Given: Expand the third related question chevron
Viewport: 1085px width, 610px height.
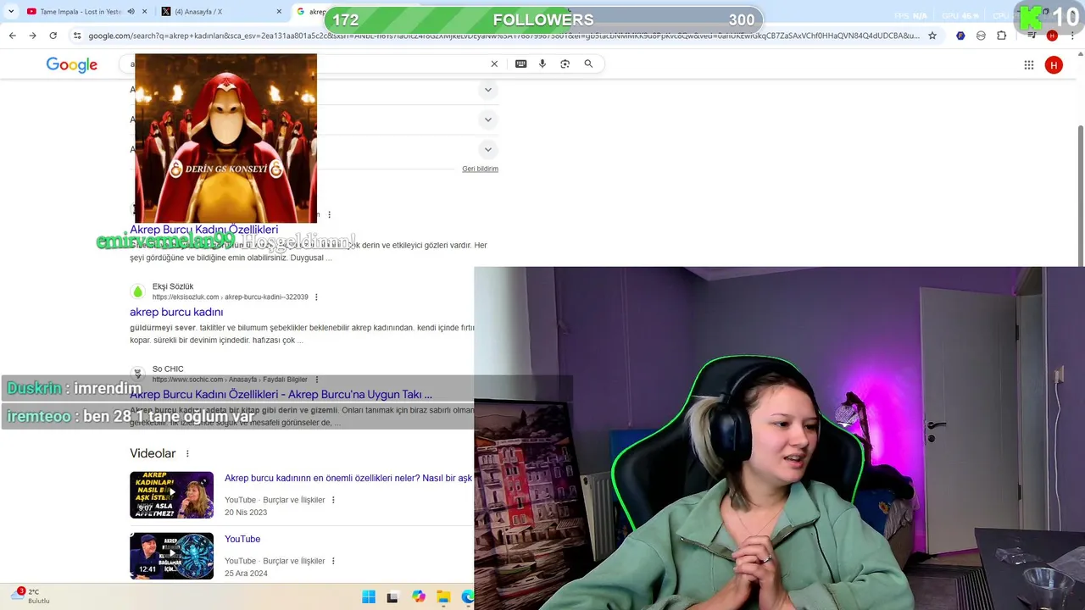Looking at the screenshot, I should click(487, 150).
